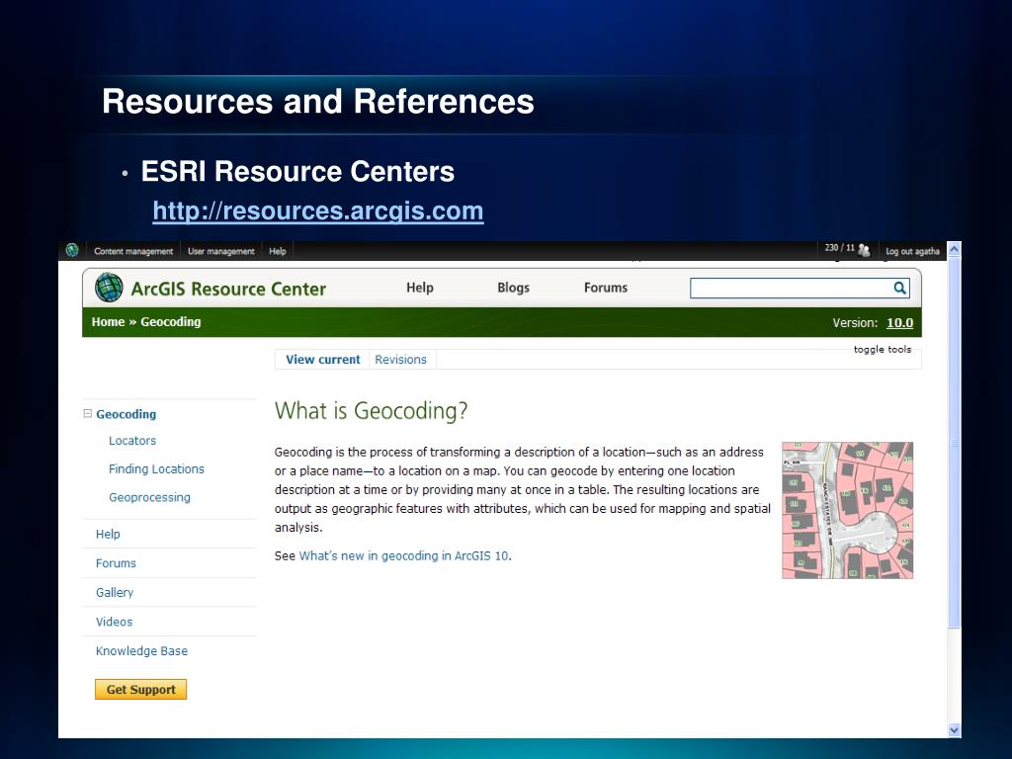Switch to the View current tab
The image size is (1012, 759).
click(x=323, y=360)
